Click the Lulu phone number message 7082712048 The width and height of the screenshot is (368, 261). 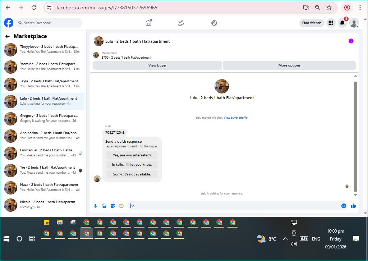(115, 133)
